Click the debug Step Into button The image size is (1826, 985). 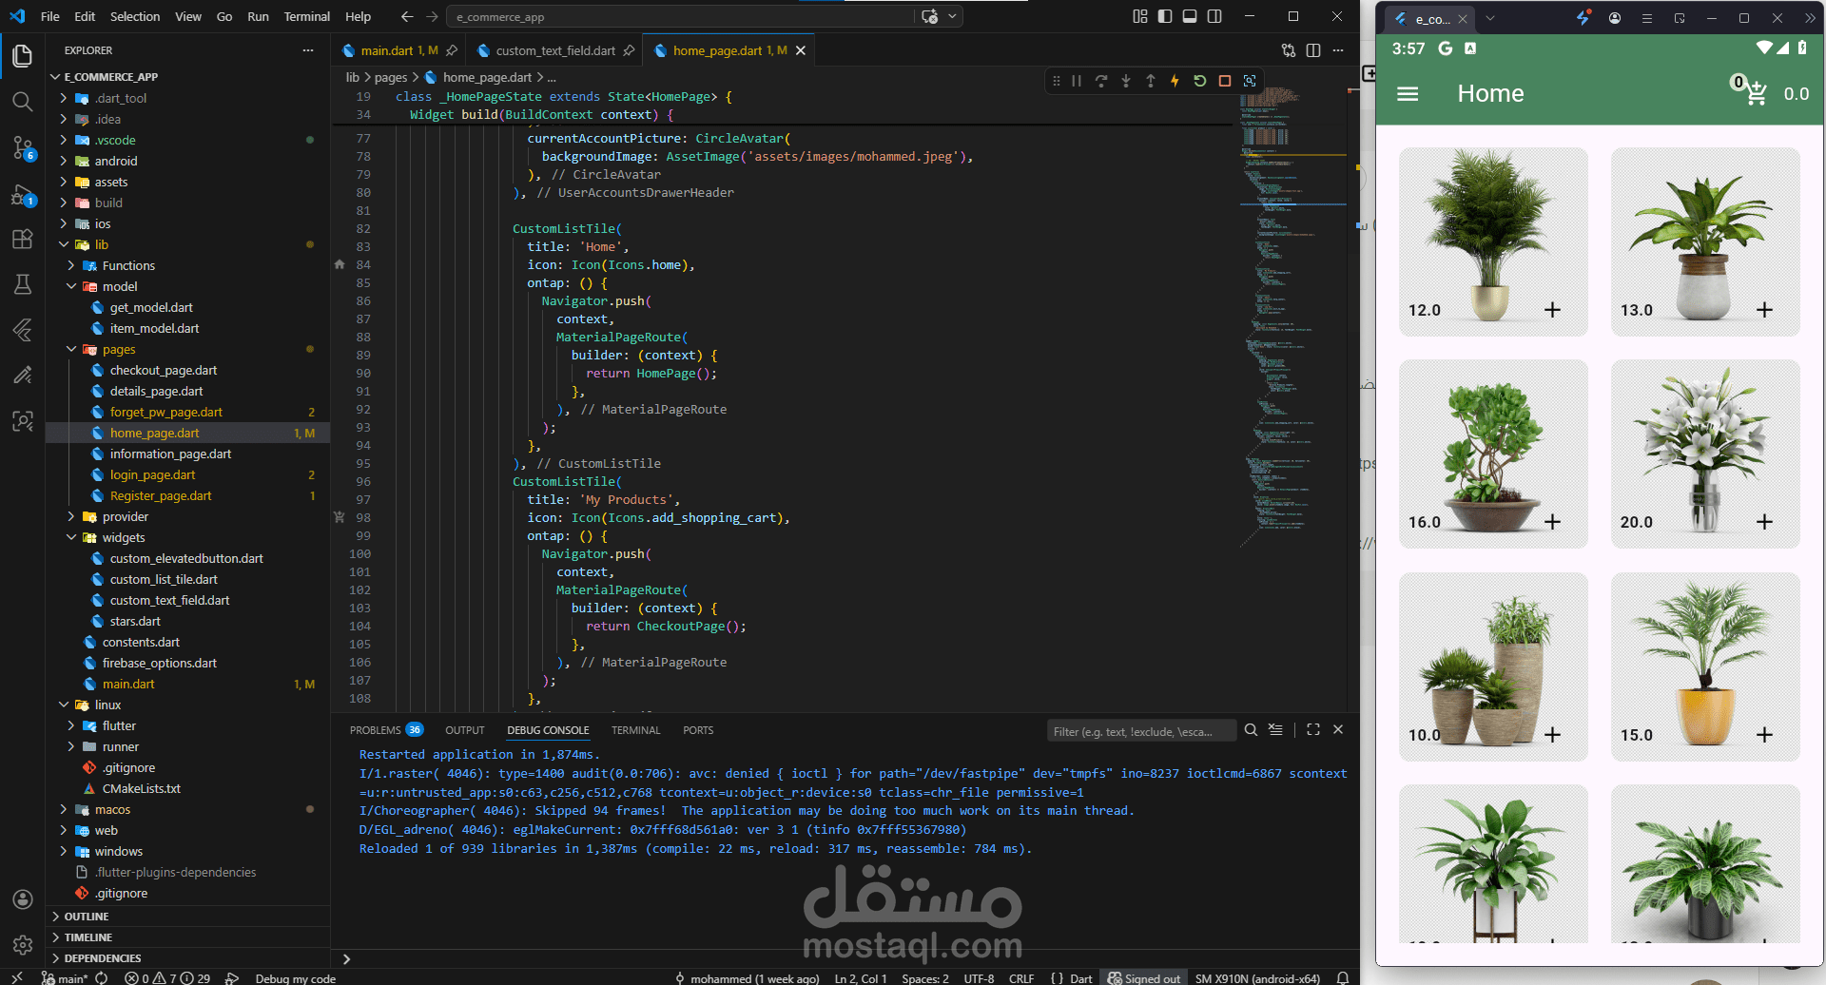coord(1126,81)
